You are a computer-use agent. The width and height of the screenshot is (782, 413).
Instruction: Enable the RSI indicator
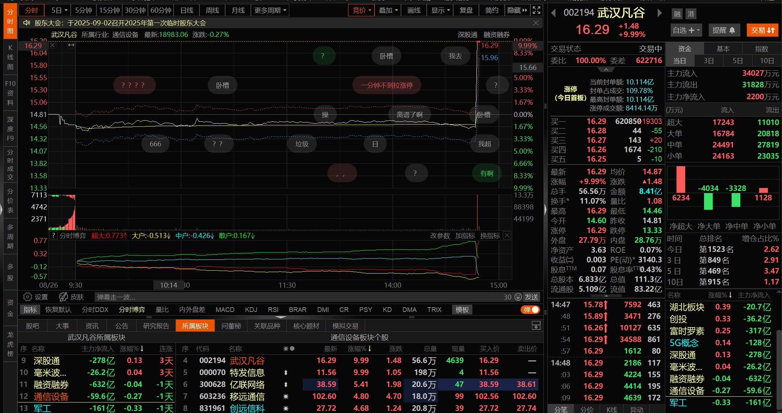(x=273, y=309)
